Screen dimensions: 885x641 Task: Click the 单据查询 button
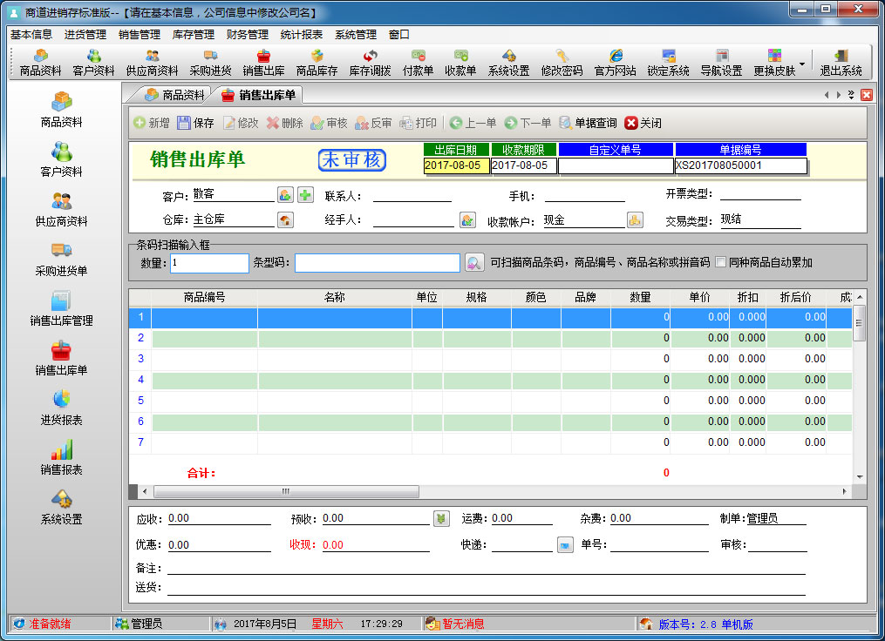(x=588, y=123)
